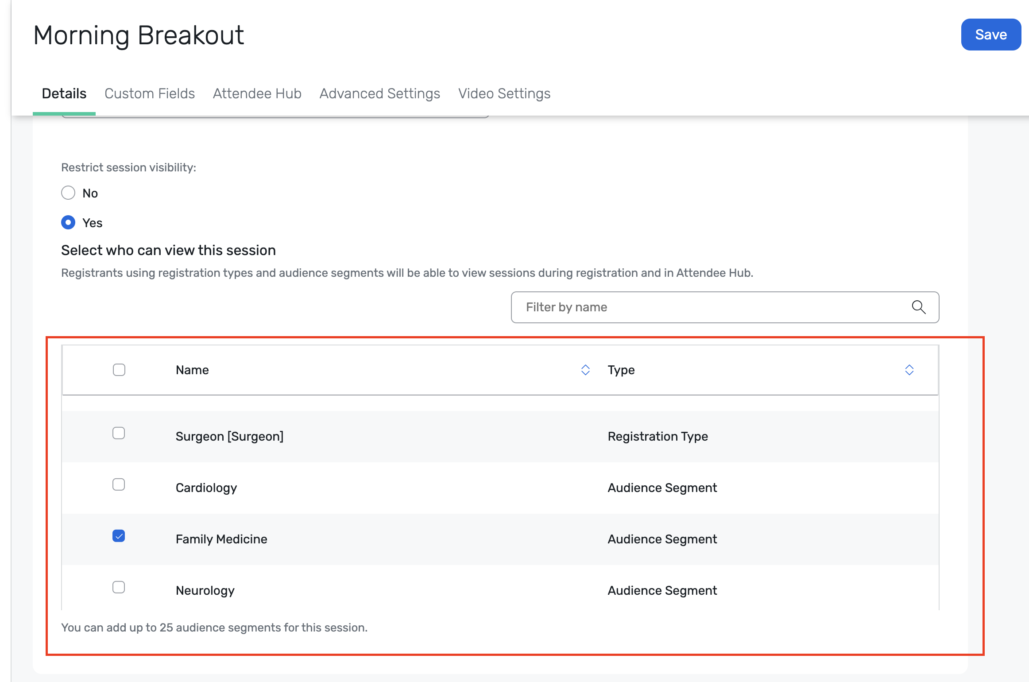Check the Surgeon [Surgeon] row checkbox

point(119,433)
